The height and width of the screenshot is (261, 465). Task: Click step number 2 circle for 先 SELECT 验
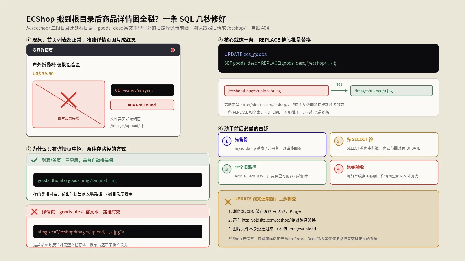tap(338, 141)
